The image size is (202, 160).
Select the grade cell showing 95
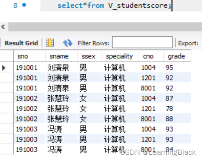tap(177, 68)
